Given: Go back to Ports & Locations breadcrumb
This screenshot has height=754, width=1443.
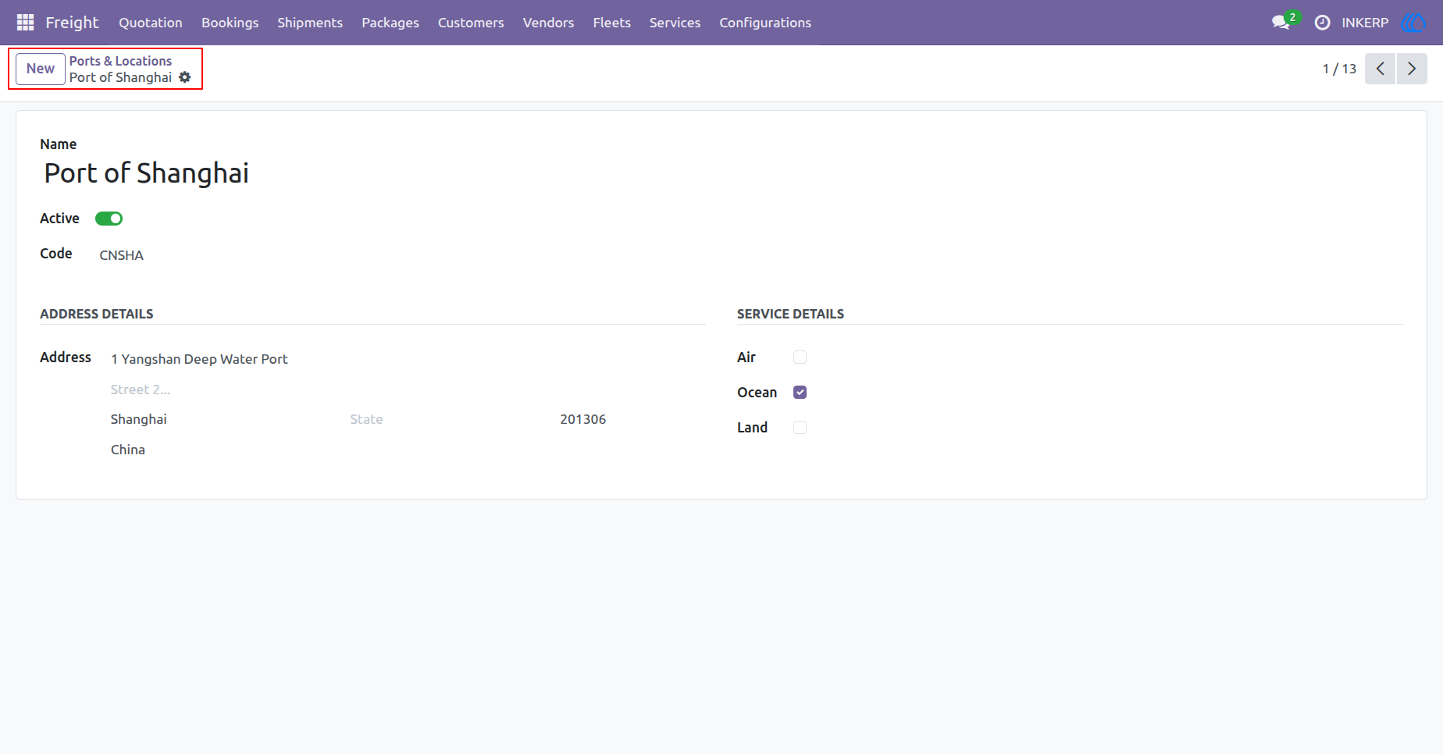Looking at the screenshot, I should point(120,61).
